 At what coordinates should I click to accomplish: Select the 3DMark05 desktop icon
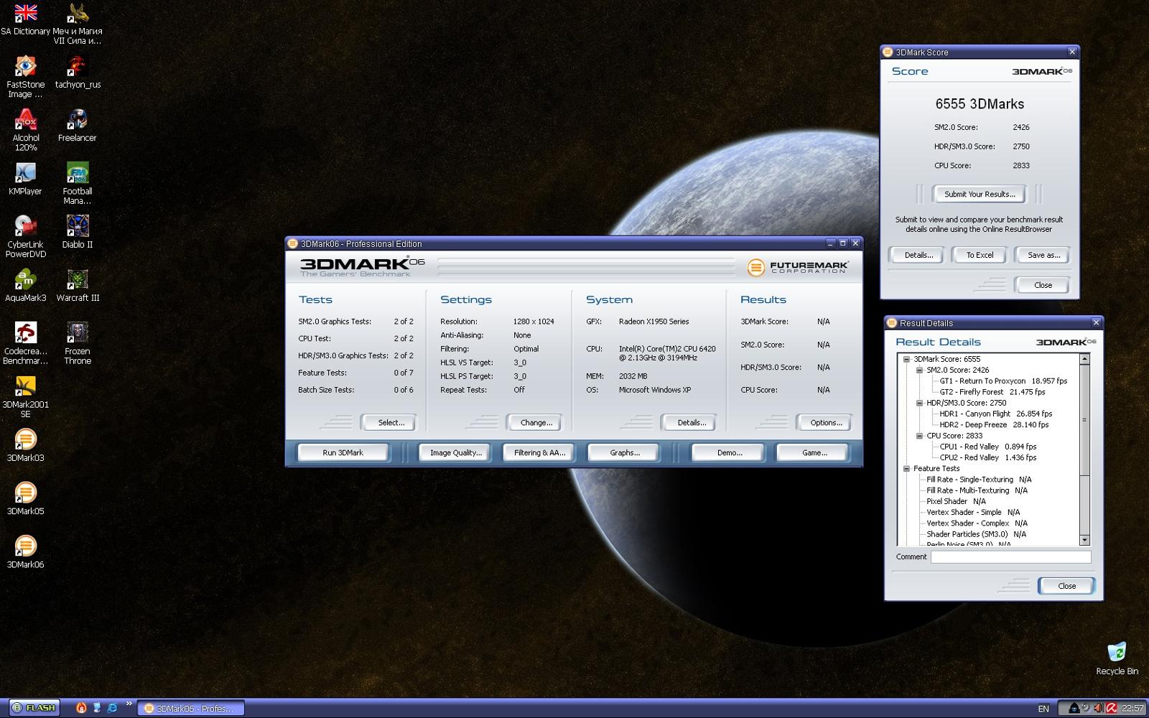click(x=26, y=498)
